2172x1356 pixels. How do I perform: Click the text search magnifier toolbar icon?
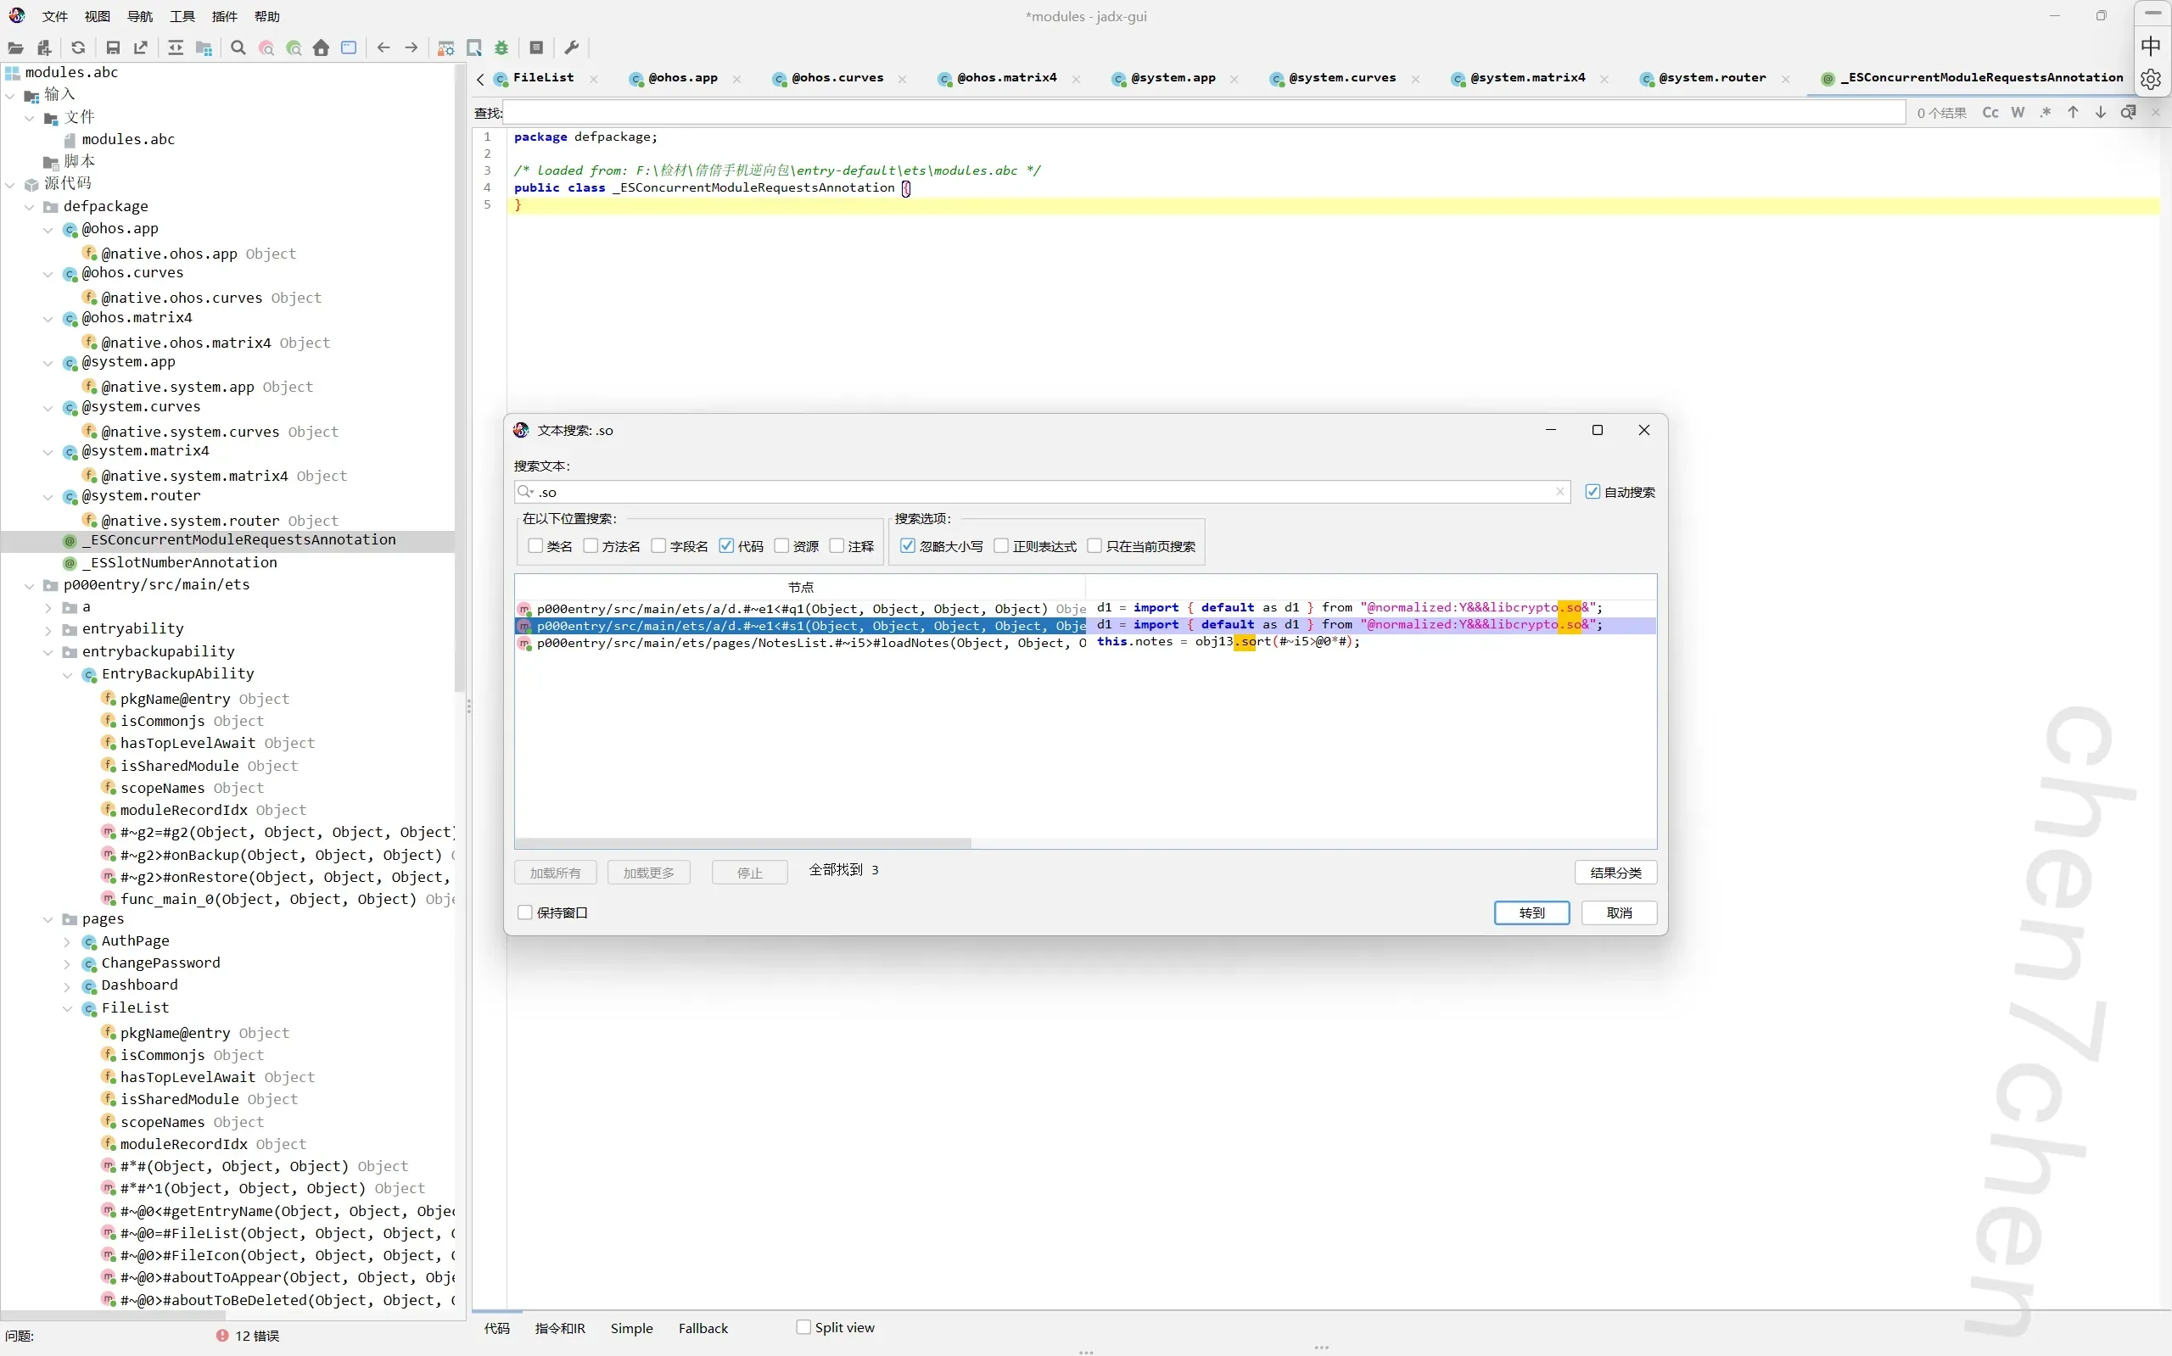point(238,48)
